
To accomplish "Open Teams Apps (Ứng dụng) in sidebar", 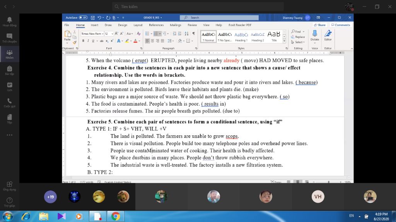I will pyautogui.click(x=10, y=186).
